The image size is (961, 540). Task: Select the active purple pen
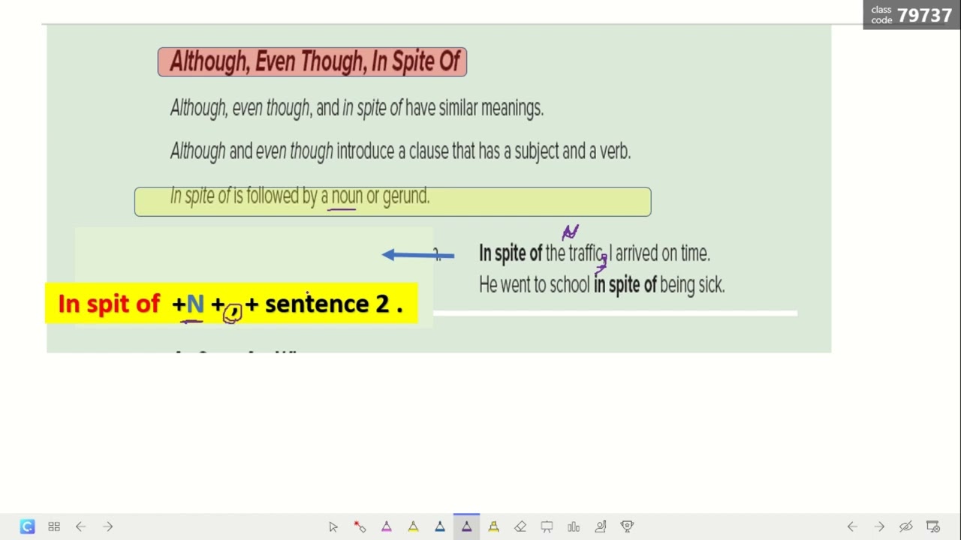click(x=466, y=526)
